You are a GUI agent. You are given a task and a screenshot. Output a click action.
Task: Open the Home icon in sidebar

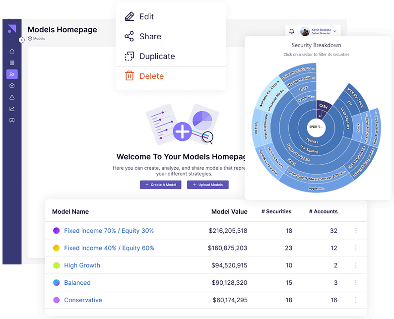coord(12,51)
